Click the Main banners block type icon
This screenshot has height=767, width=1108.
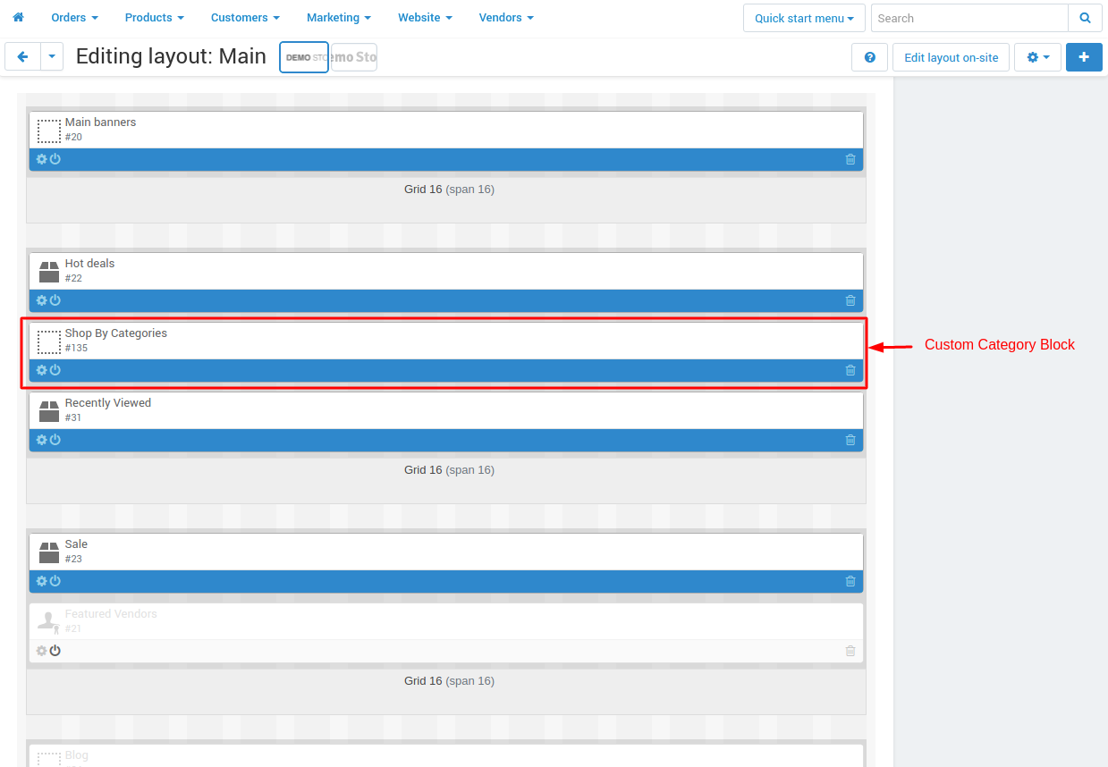49,131
